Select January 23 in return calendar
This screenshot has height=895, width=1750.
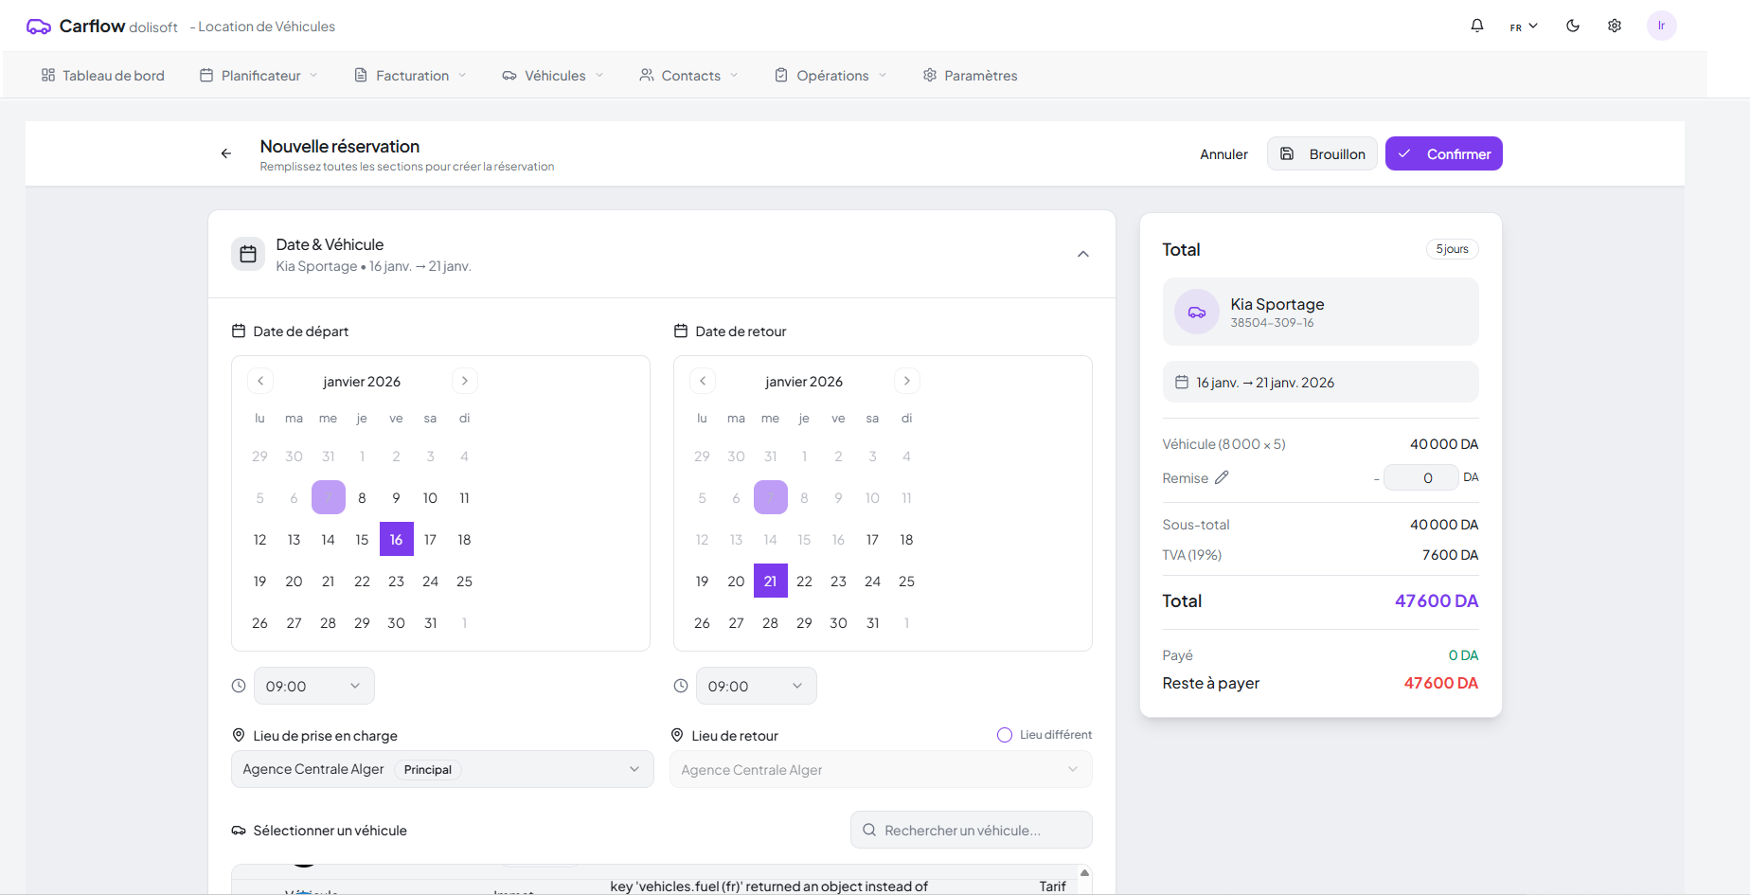pyautogui.click(x=838, y=582)
